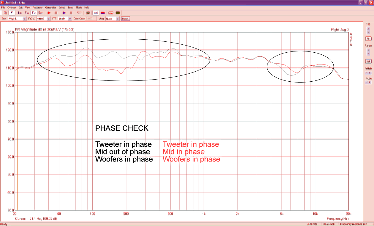
Task: Click the red 'Mid in phase' text
Action: pos(183,152)
